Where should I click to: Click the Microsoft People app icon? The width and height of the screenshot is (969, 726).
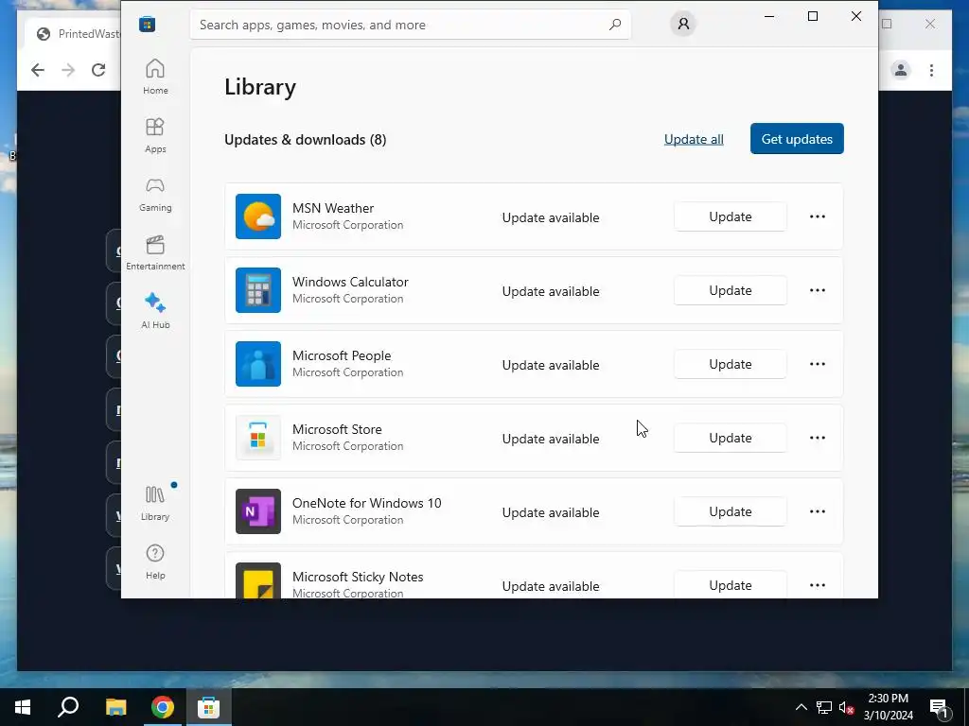click(258, 364)
